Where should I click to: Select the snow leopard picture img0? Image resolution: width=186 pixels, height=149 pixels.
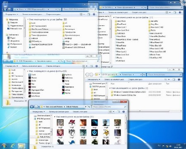pyautogui.click(x=60, y=124)
